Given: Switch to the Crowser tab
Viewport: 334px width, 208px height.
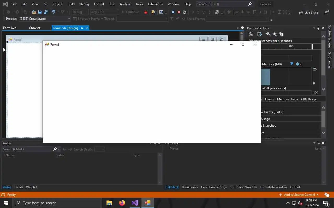Looking at the screenshot, I should [x=35, y=28].
